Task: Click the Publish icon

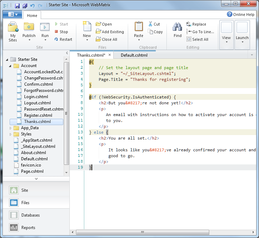Action: point(29,27)
